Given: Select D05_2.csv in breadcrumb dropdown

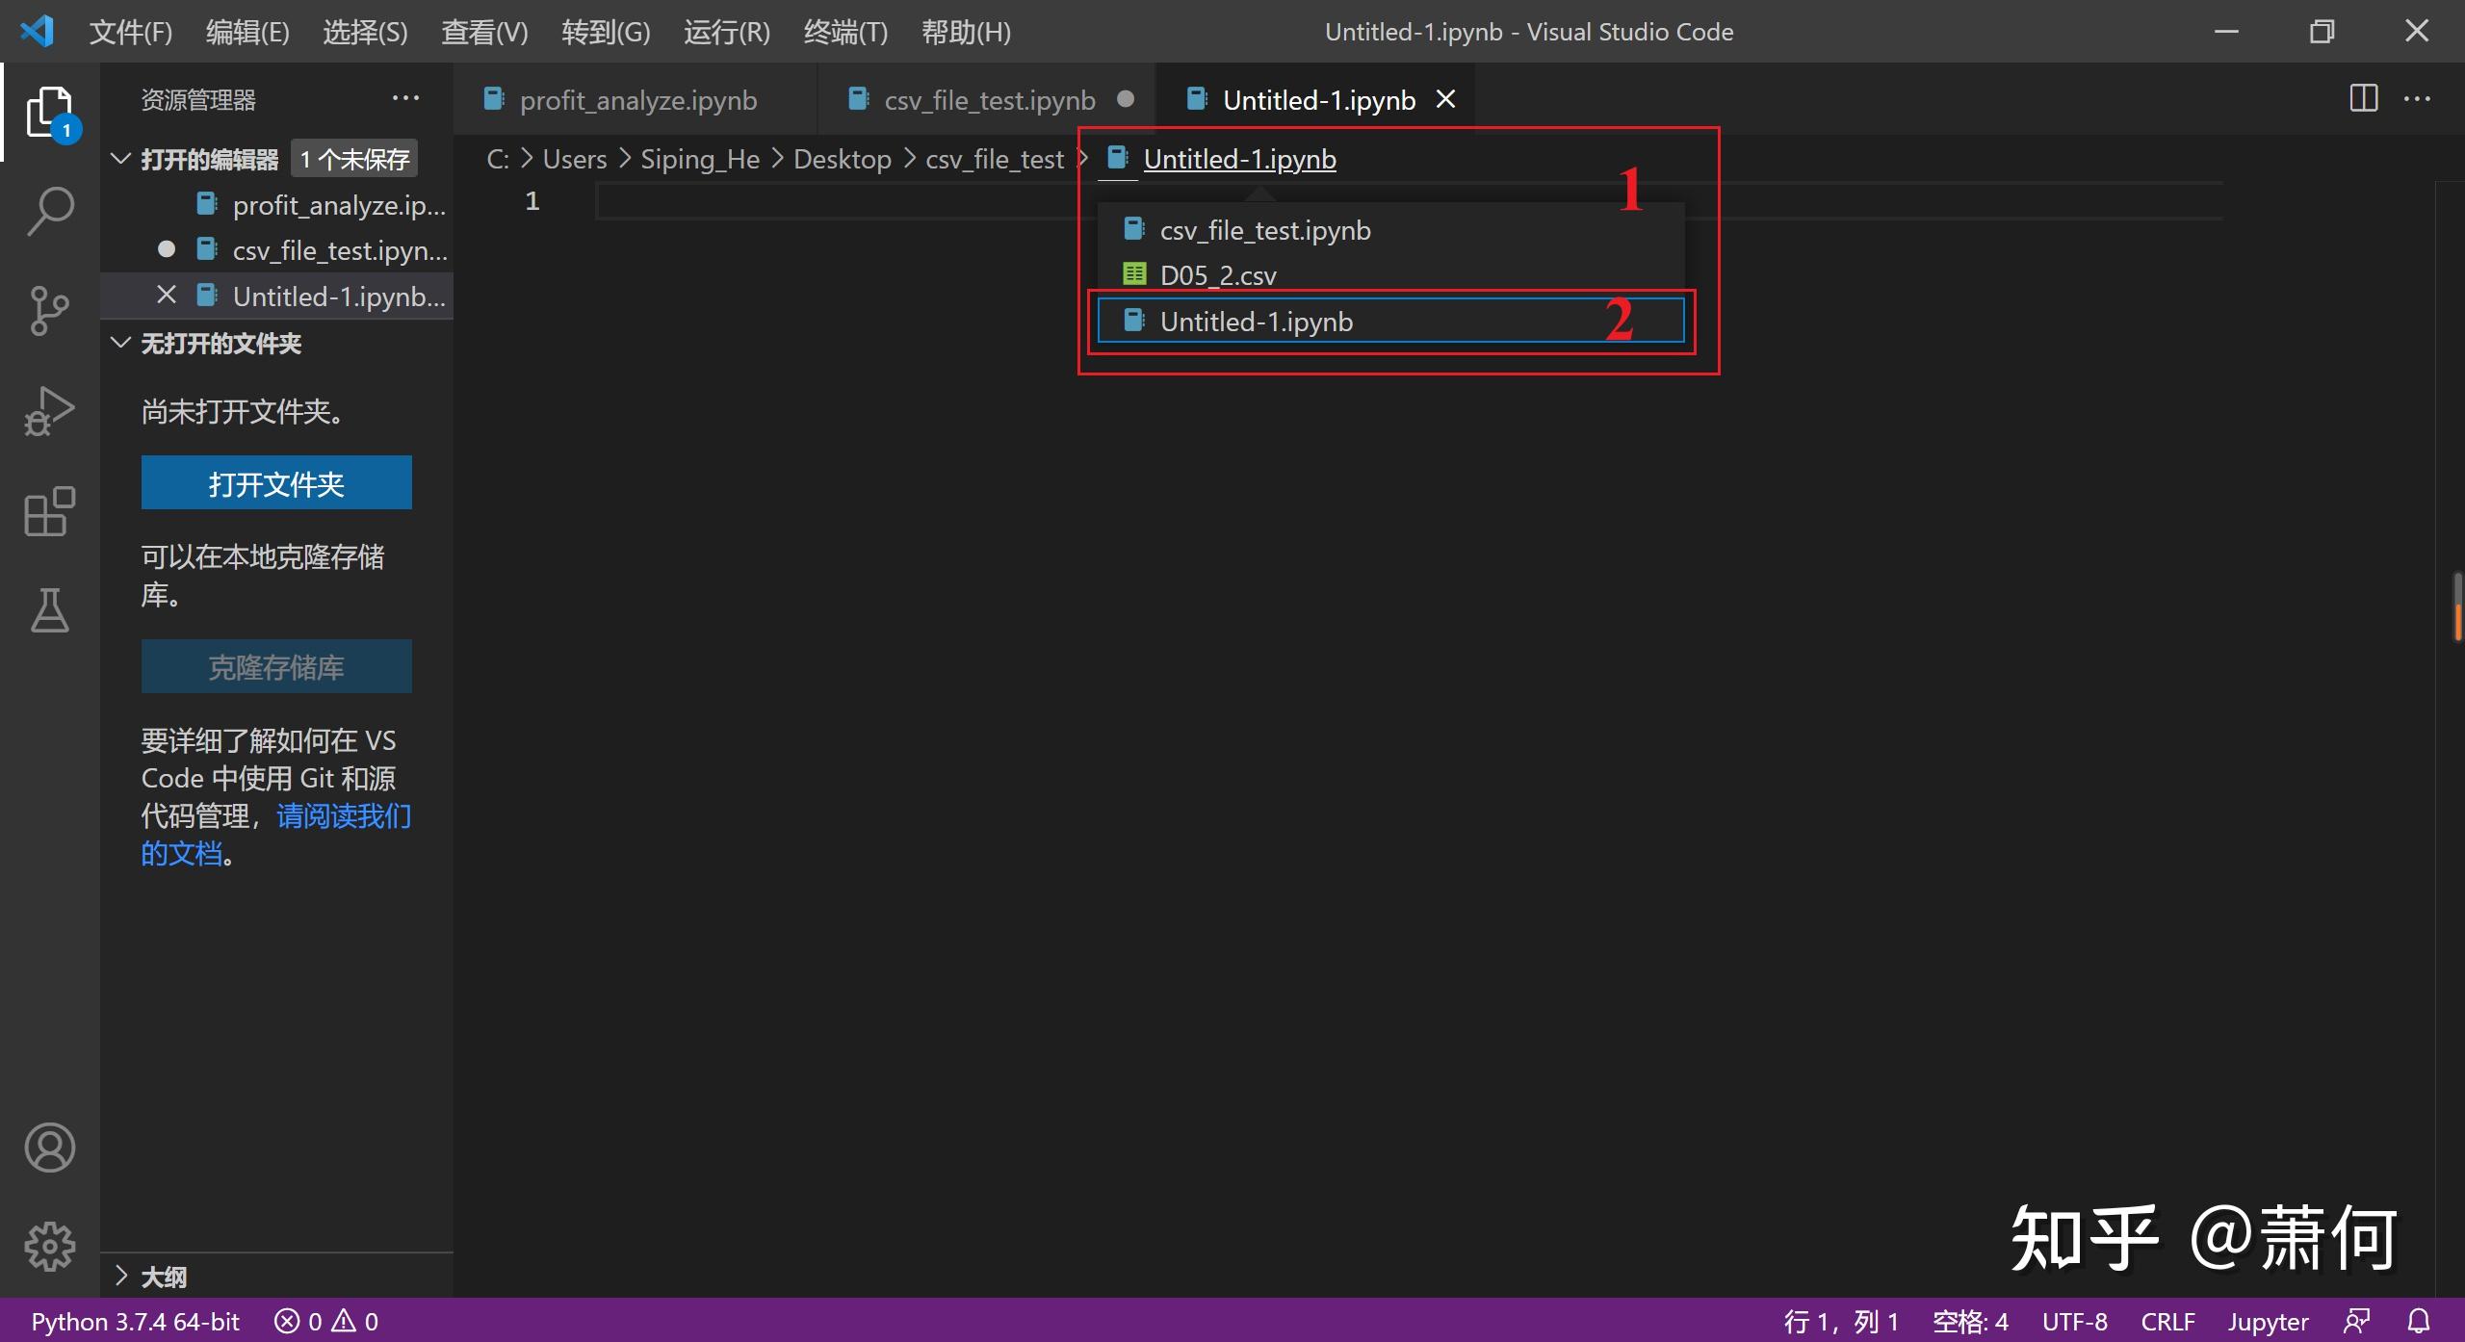Looking at the screenshot, I should [x=1217, y=276].
